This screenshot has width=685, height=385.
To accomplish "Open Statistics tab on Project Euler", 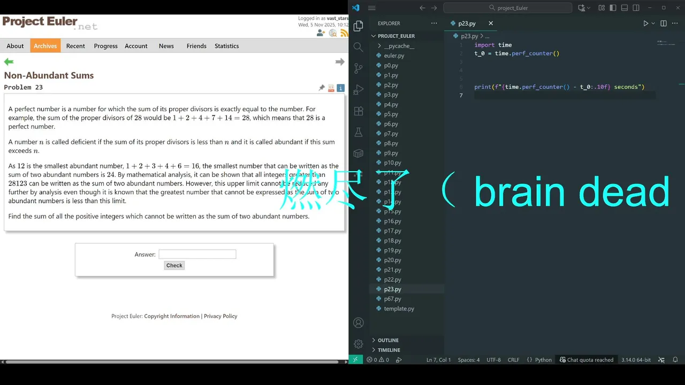I will (227, 46).
